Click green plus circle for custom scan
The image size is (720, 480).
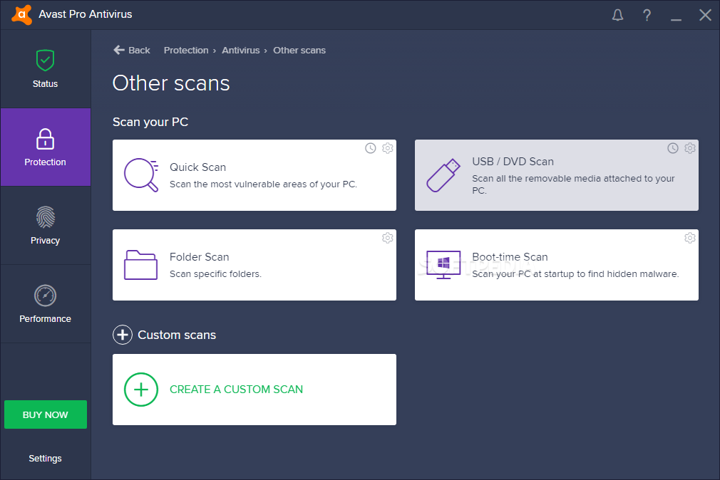click(x=141, y=389)
